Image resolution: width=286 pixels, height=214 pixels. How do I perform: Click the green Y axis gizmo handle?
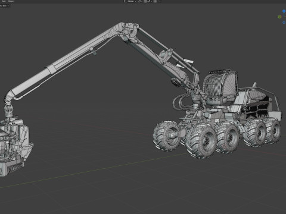pos(279,17)
